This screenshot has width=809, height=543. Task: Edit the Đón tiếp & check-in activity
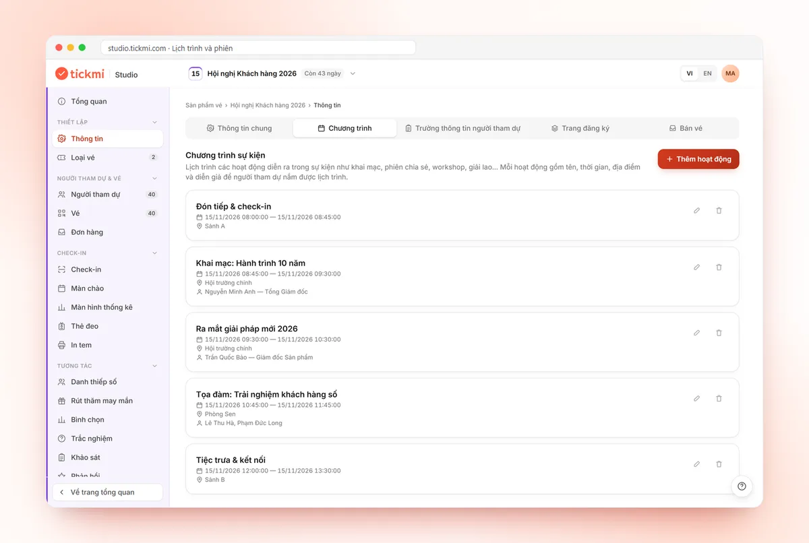(x=696, y=210)
